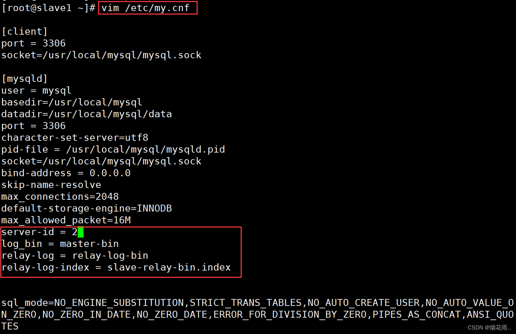Click the socket line under the [client] section
This screenshot has height=334, width=516.
click(101, 55)
